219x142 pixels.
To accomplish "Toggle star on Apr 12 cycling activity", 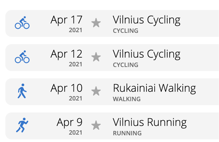I will point(96,57).
